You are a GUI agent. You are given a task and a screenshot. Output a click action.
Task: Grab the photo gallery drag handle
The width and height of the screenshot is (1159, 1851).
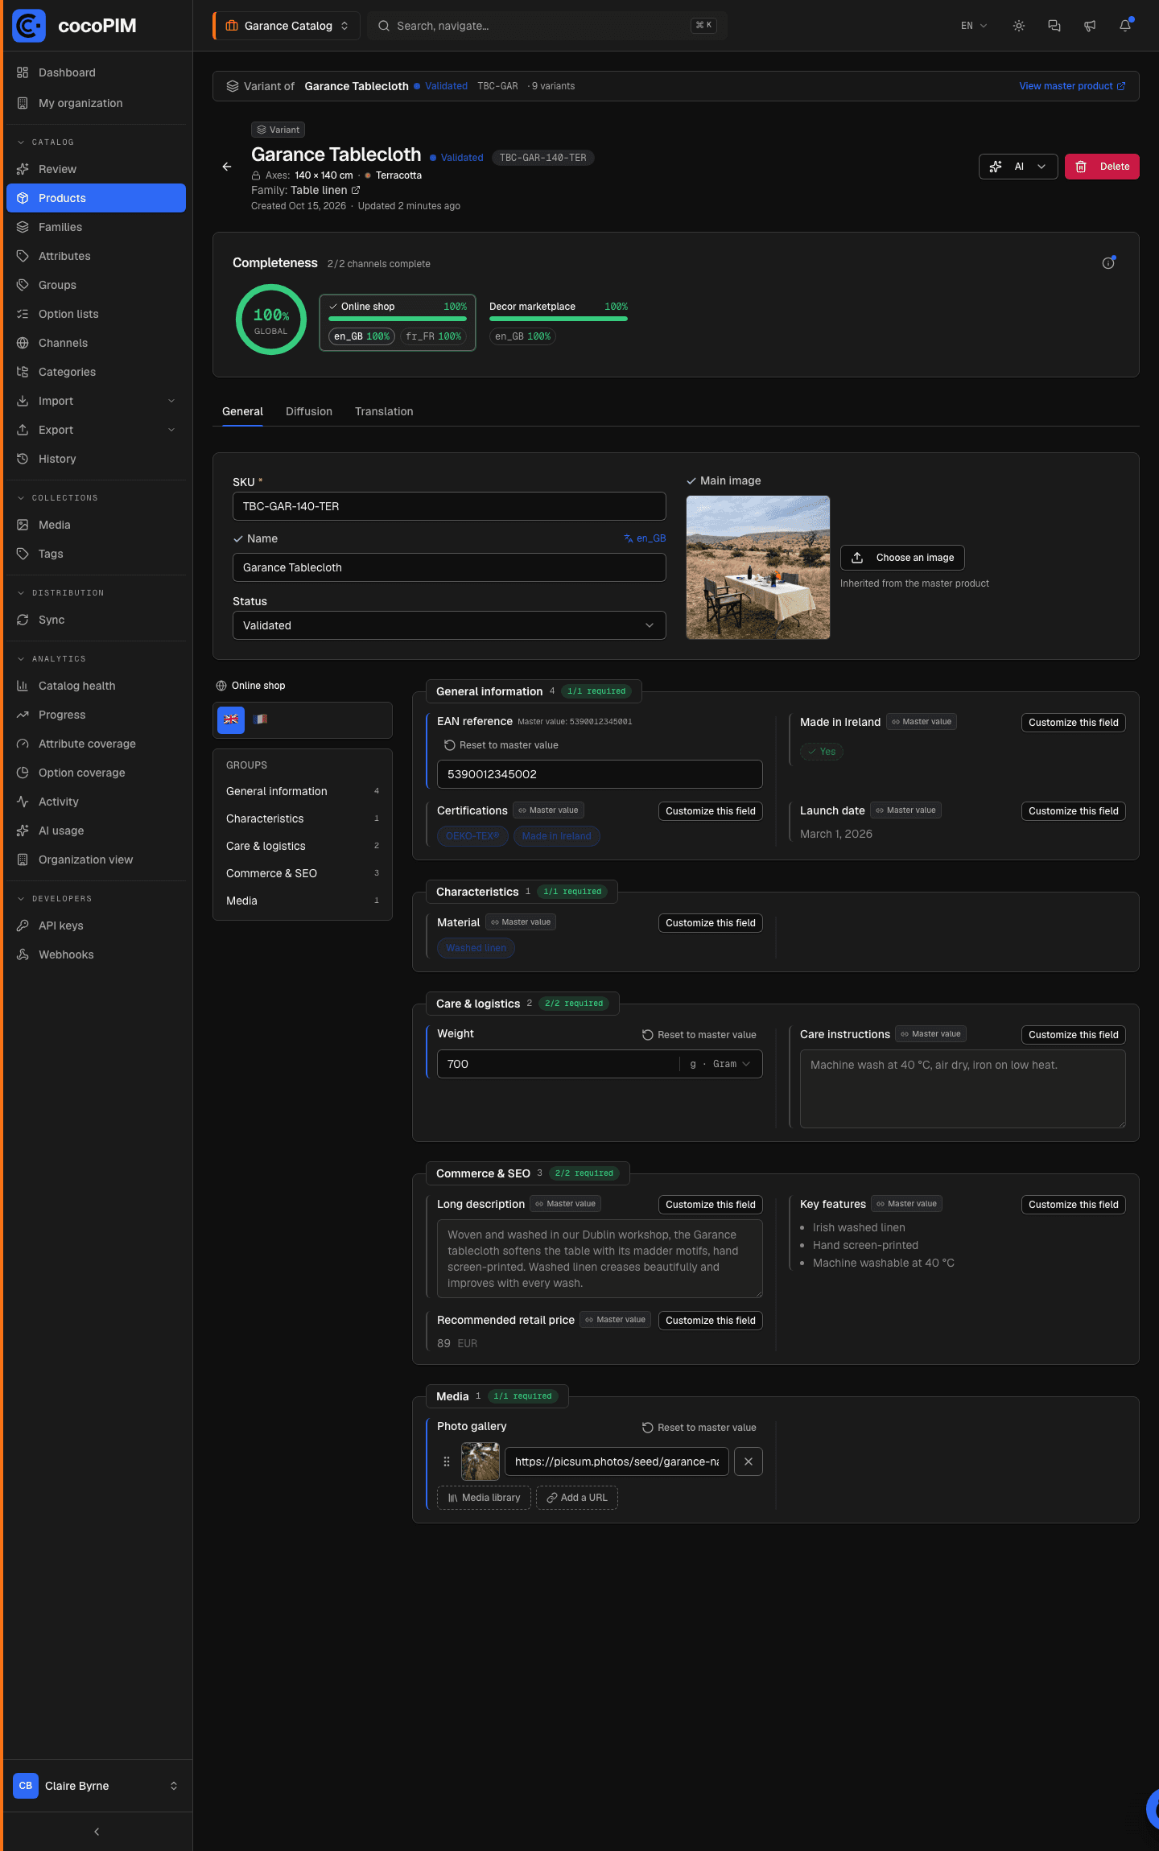click(447, 1461)
